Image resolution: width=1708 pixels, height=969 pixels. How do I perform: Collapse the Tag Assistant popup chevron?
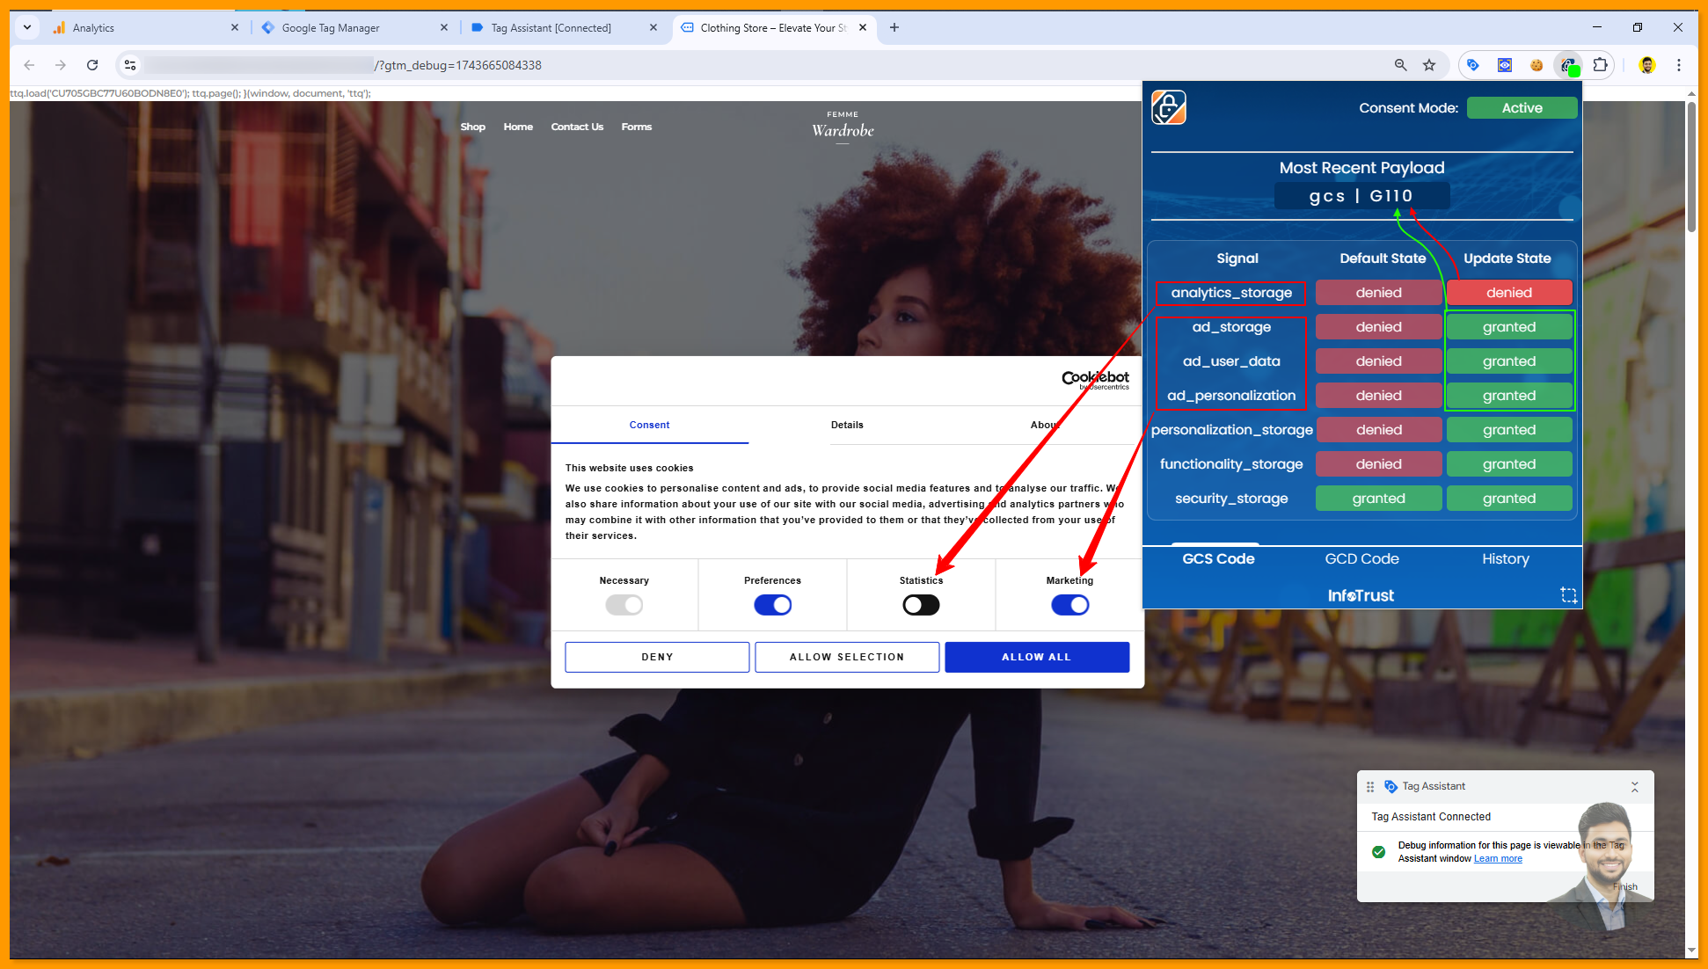pos(1634,787)
